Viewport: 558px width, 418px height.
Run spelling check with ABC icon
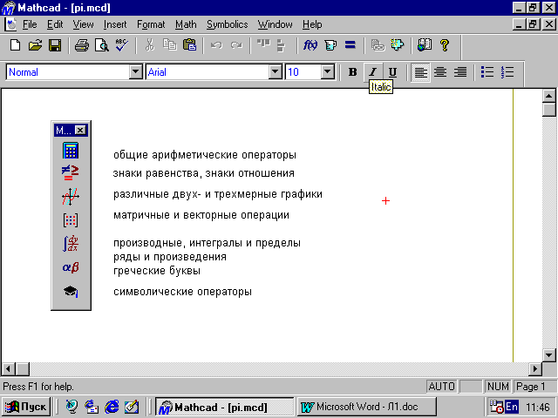(122, 45)
